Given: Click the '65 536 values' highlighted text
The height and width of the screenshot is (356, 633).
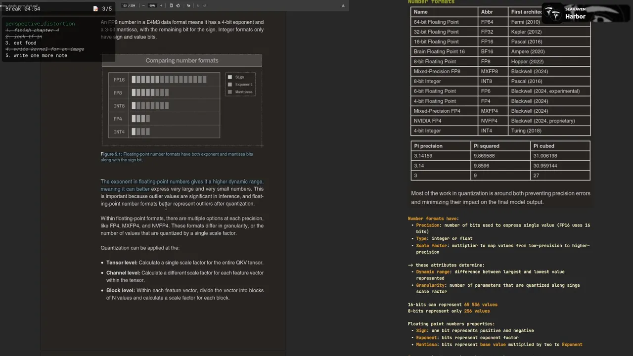Looking at the screenshot, I should pyautogui.click(x=481, y=305).
